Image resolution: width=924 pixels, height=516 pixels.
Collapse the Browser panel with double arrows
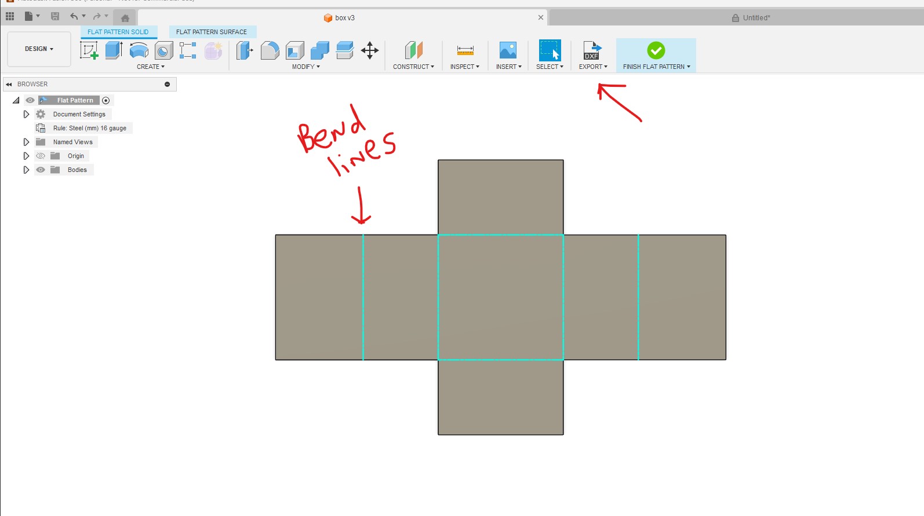click(9, 84)
